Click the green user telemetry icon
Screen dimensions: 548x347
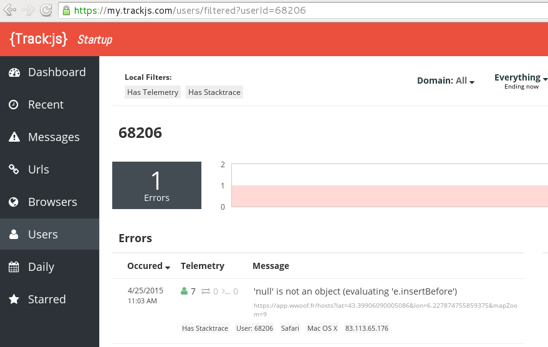[184, 291]
